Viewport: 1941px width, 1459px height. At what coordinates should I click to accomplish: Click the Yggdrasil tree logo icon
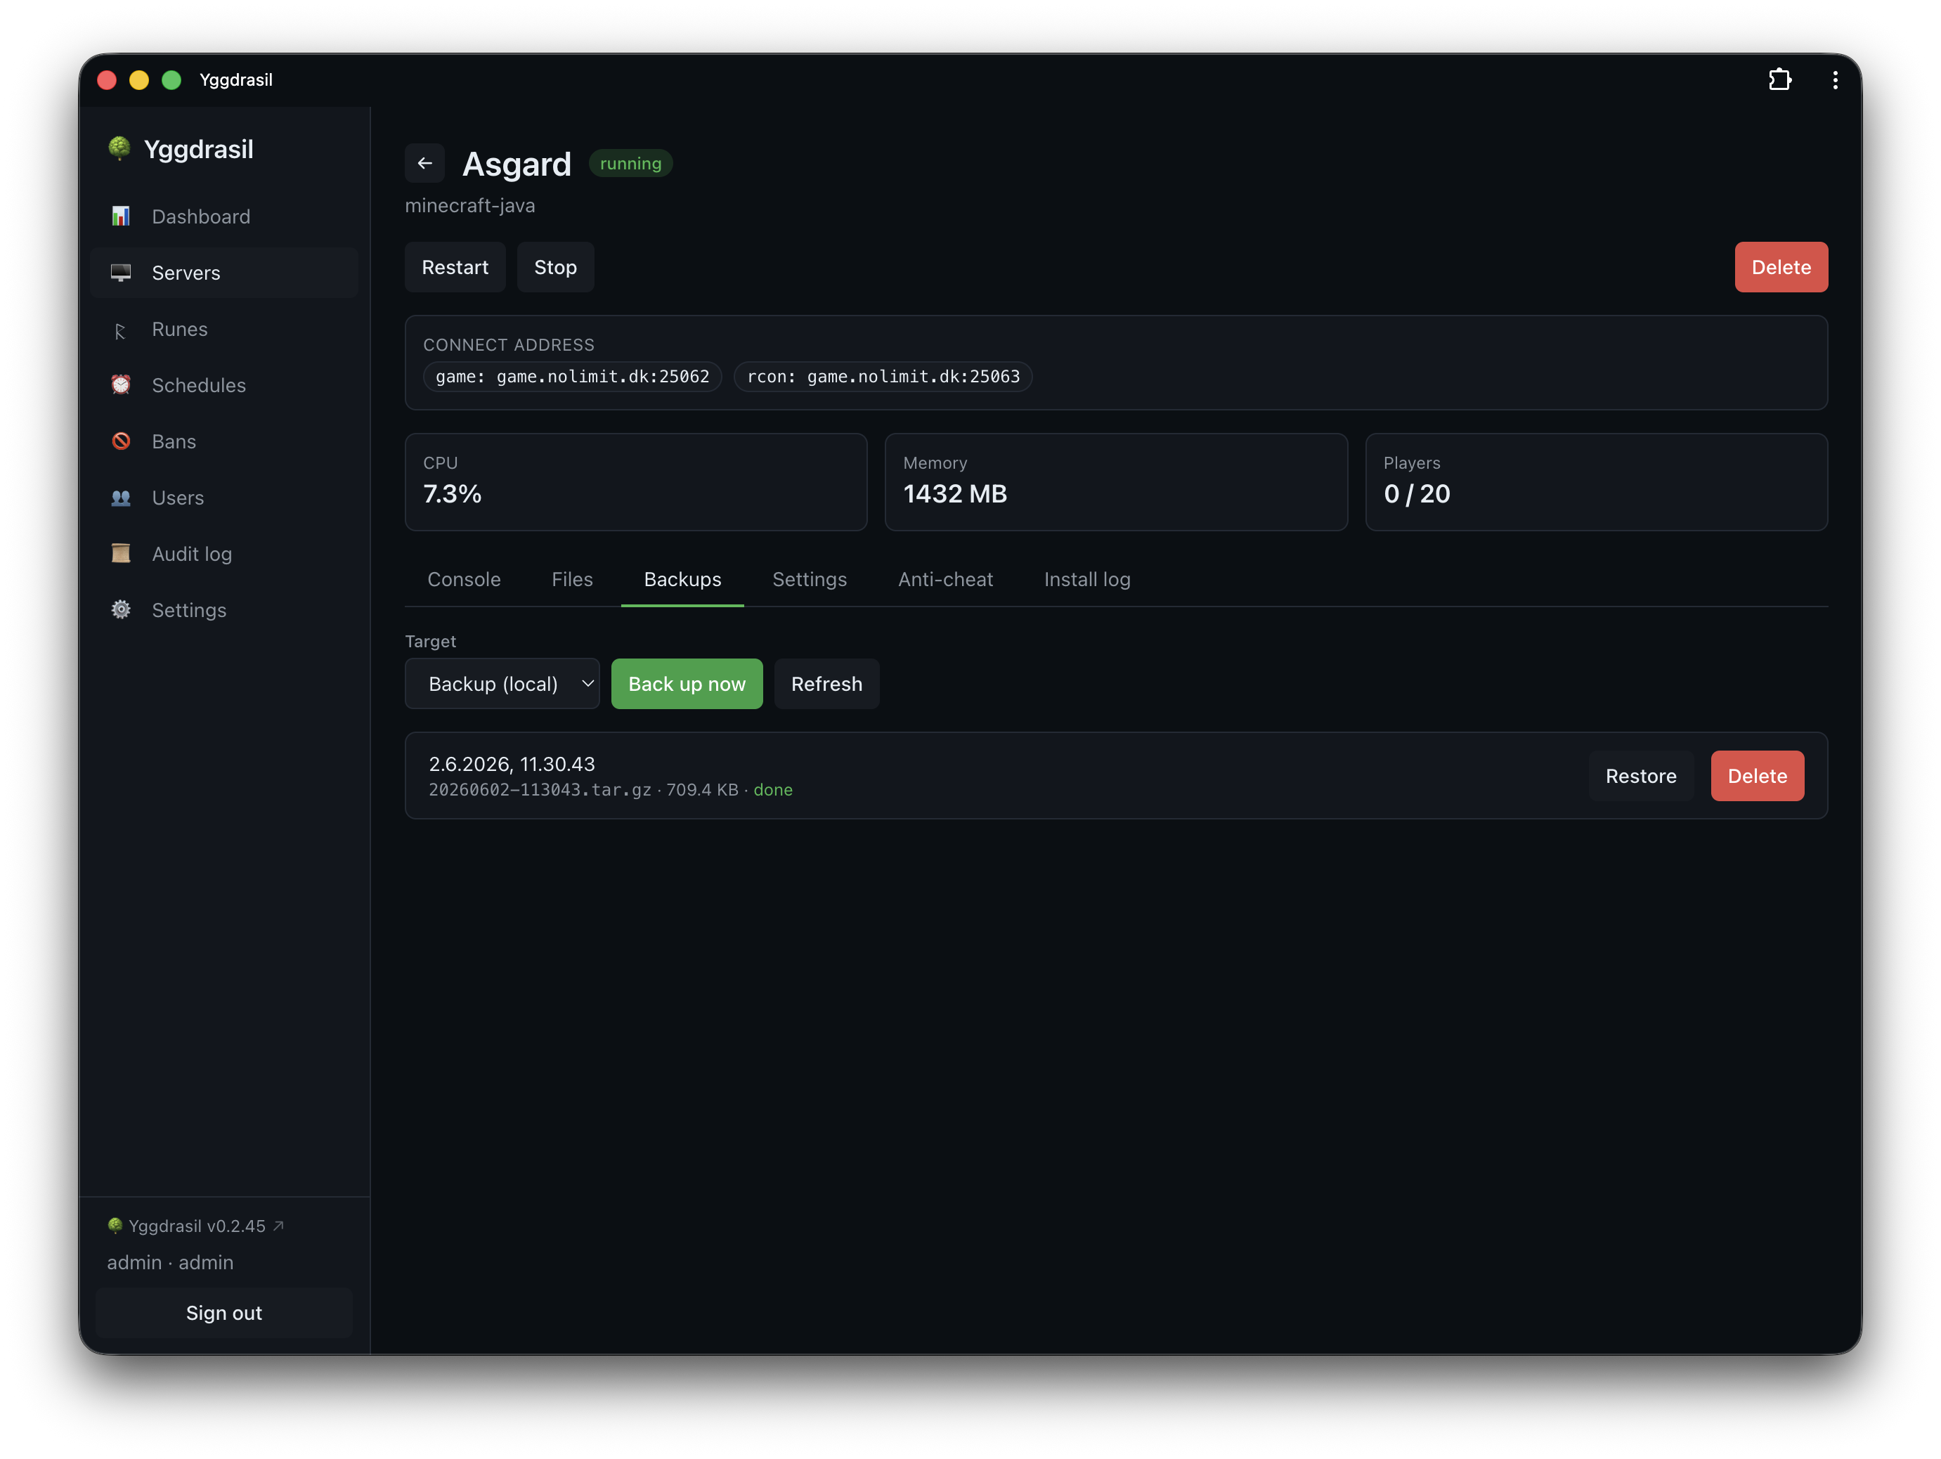119,148
